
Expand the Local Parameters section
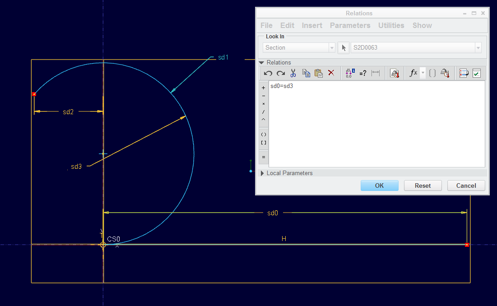pyautogui.click(x=262, y=173)
